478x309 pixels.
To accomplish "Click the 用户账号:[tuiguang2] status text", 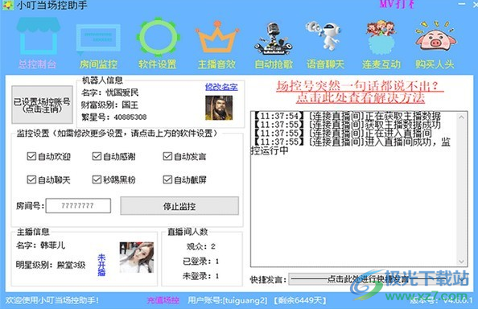I will click(228, 300).
